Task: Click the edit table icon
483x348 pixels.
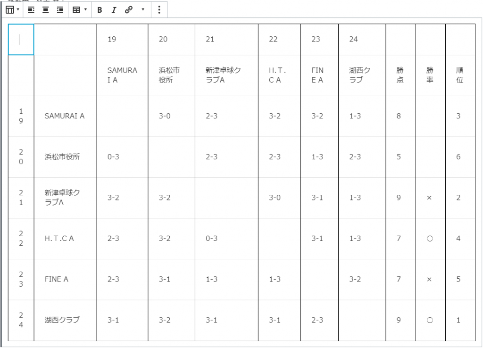Action: click(x=76, y=9)
